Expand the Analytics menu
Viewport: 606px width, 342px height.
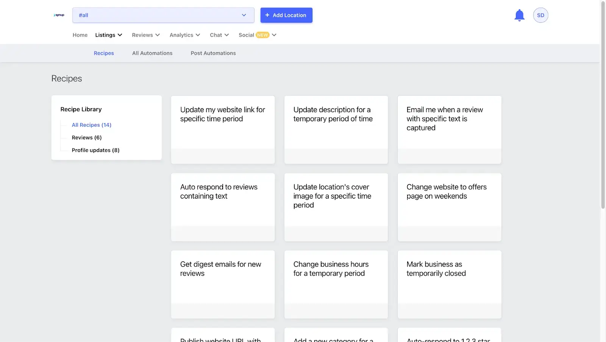185,35
